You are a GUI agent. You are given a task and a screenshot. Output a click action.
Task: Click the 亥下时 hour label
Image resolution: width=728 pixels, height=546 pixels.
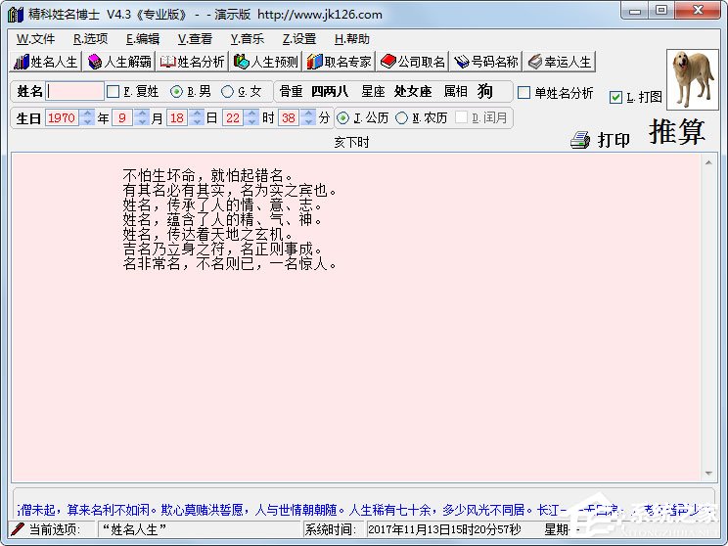pyautogui.click(x=352, y=143)
